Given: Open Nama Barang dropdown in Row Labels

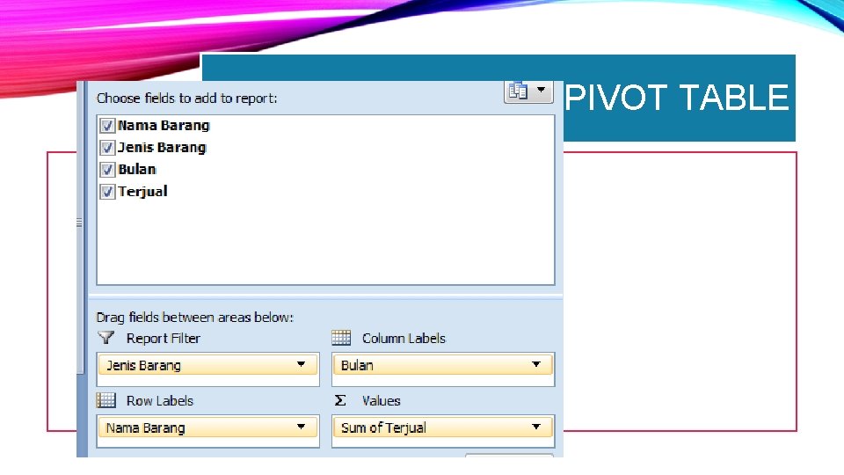Looking at the screenshot, I should (302, 427).
